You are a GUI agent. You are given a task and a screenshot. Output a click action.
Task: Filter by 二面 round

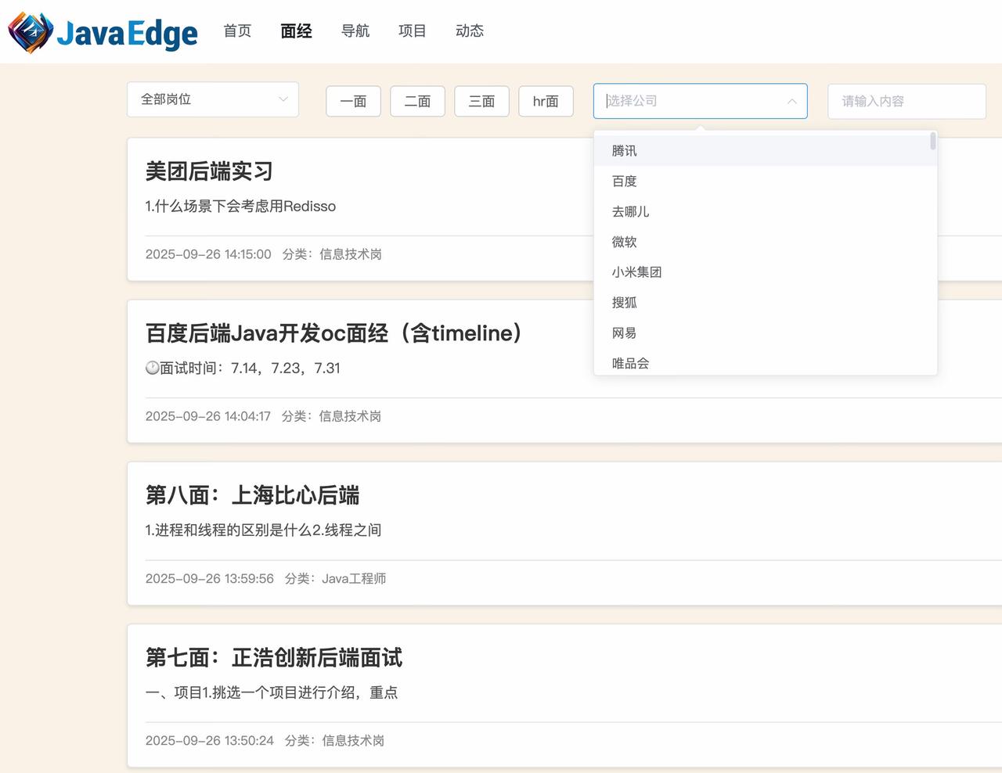point(417,101)
